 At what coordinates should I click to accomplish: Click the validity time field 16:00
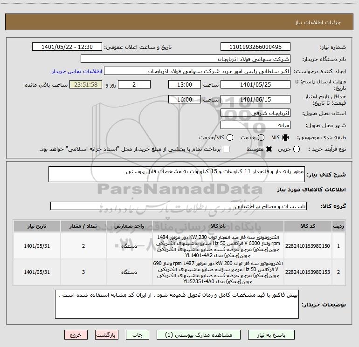(x=185, y=99)
